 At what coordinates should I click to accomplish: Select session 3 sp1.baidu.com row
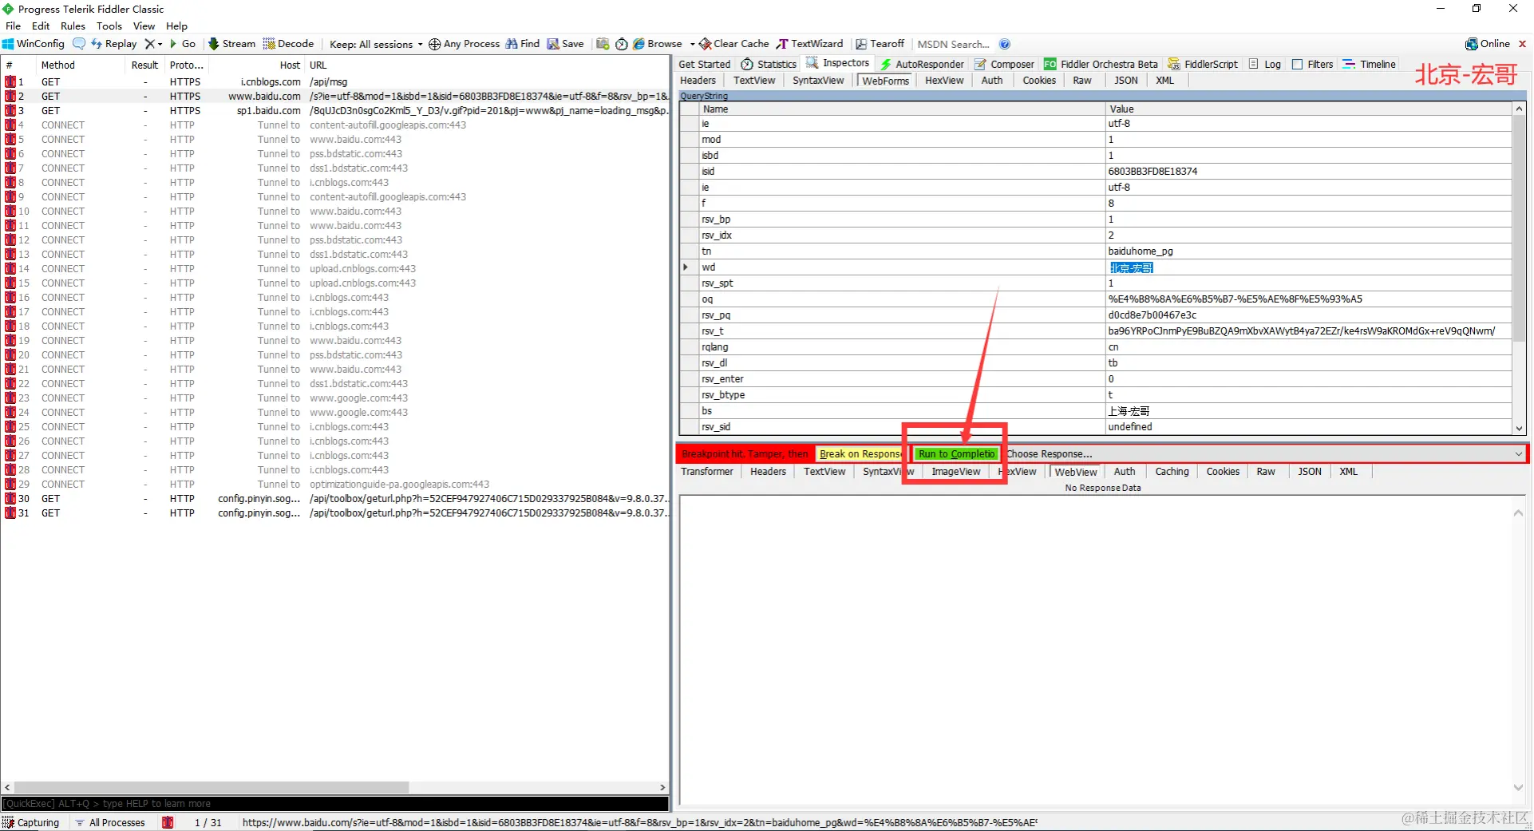pyautogui.click(x=335, y=110)
